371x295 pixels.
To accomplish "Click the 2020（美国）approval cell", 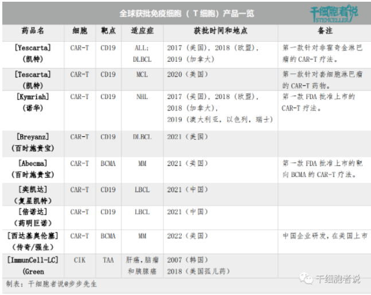I will point(188,74).
